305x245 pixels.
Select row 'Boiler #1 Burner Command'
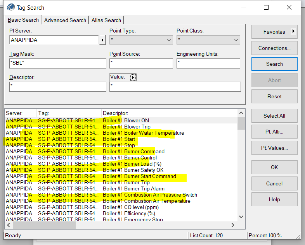pos(121,151)
